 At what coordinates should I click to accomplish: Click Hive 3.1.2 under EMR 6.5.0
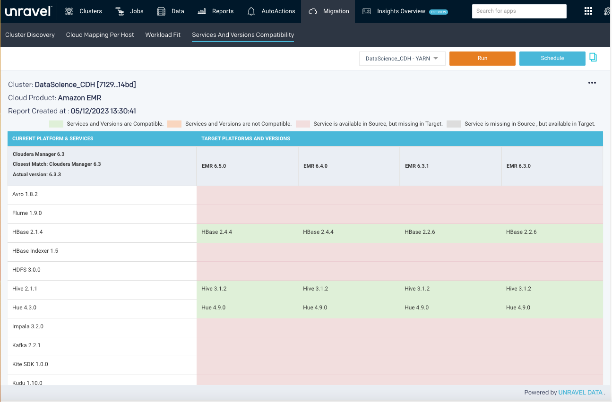coord(214,289)
